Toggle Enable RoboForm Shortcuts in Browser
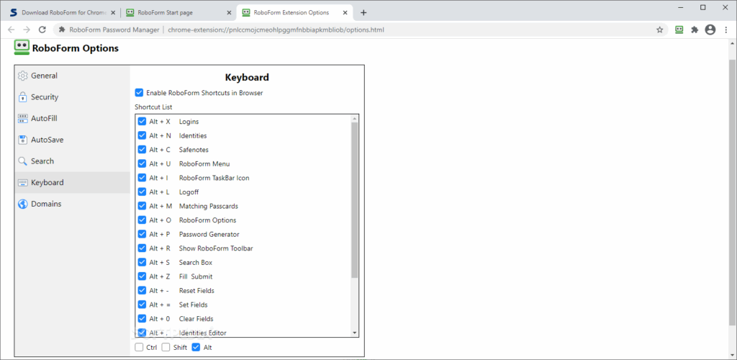The image size is (737, 360). [139, 93]
